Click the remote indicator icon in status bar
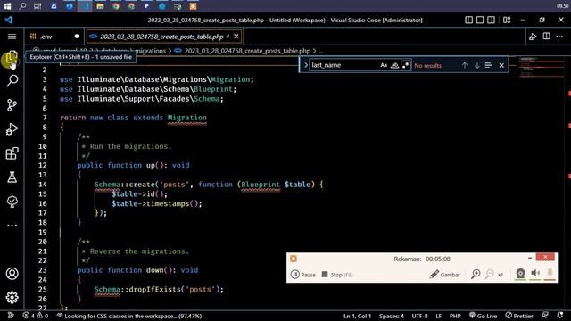 (10, 316)
